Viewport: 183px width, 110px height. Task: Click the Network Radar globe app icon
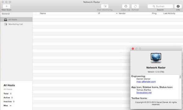(x=156, y=58)
